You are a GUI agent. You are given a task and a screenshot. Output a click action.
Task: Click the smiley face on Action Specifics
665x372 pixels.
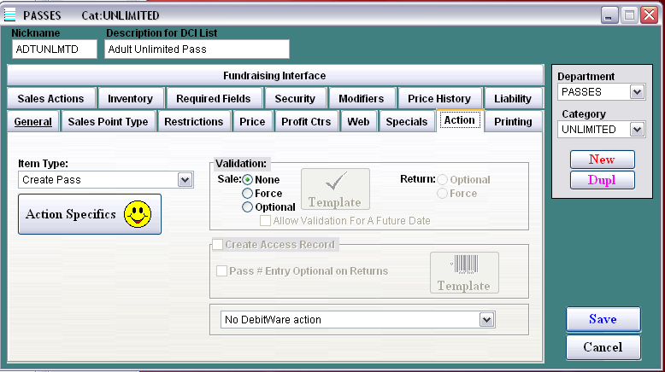pyautogui.click(x=138, y=214)
